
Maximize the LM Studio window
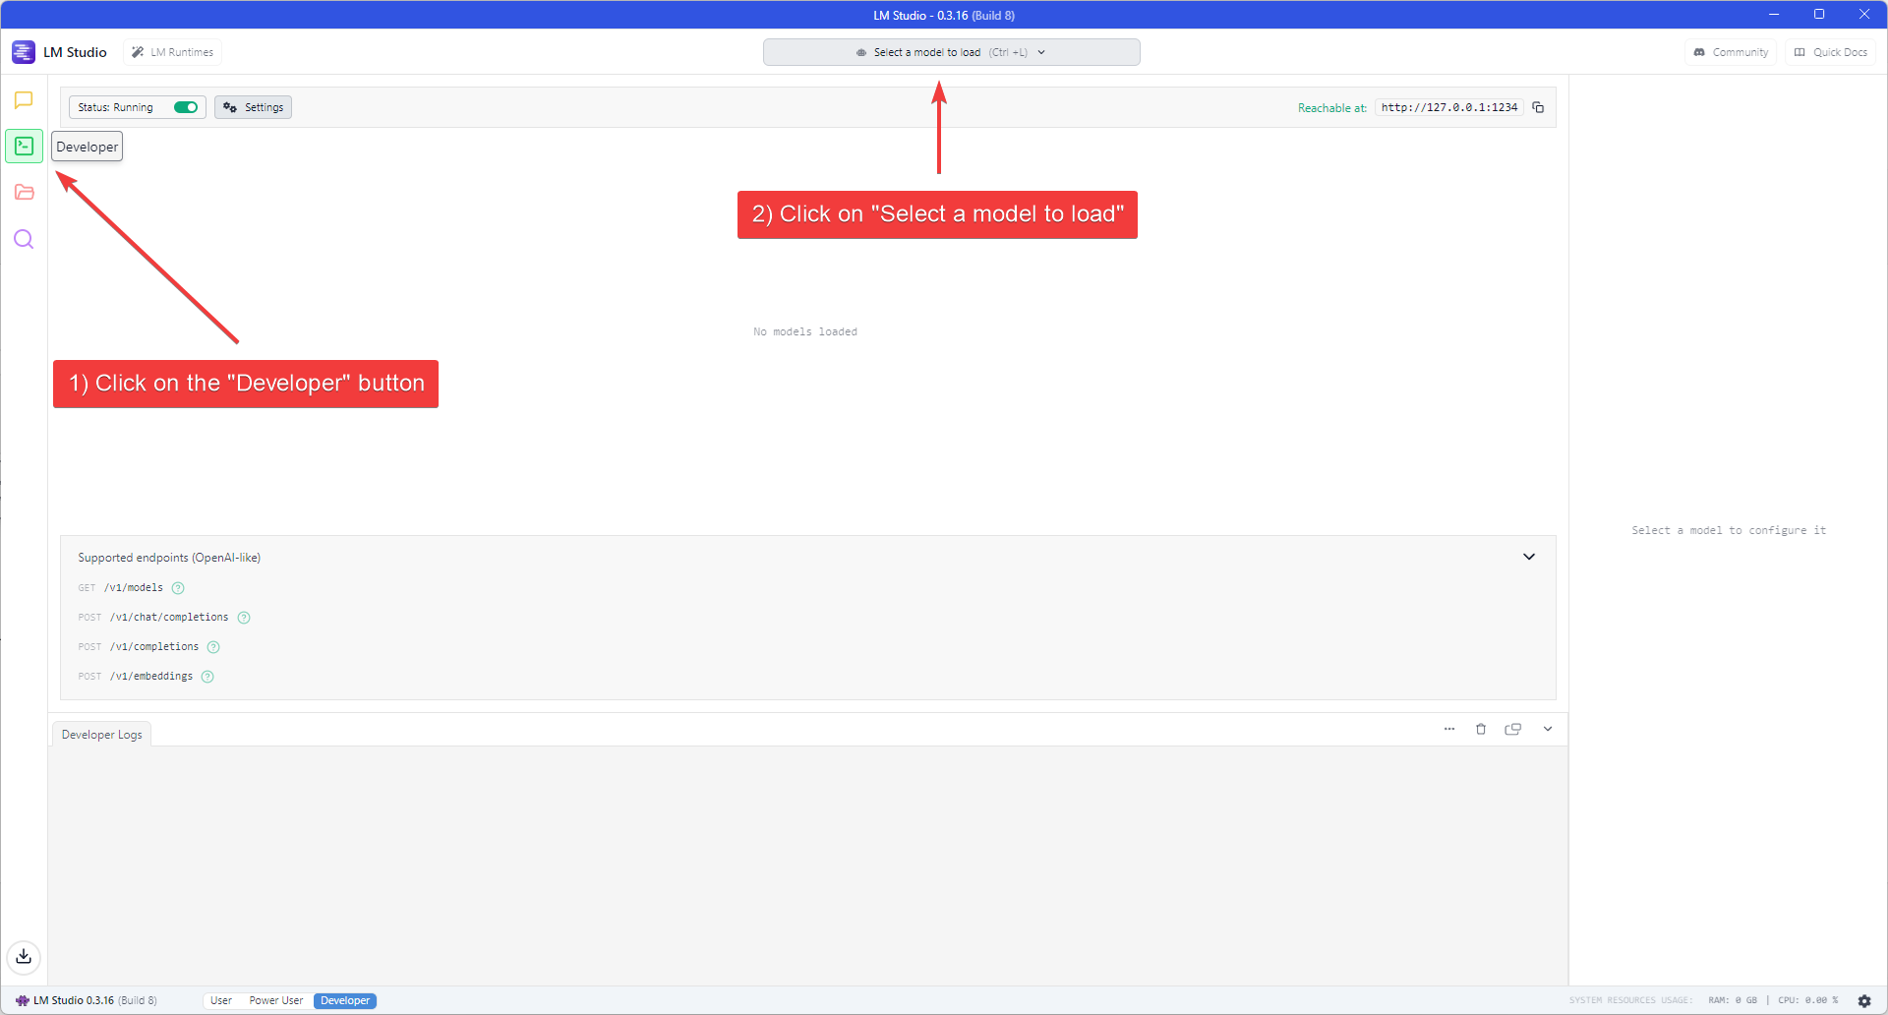[1819, 15]
